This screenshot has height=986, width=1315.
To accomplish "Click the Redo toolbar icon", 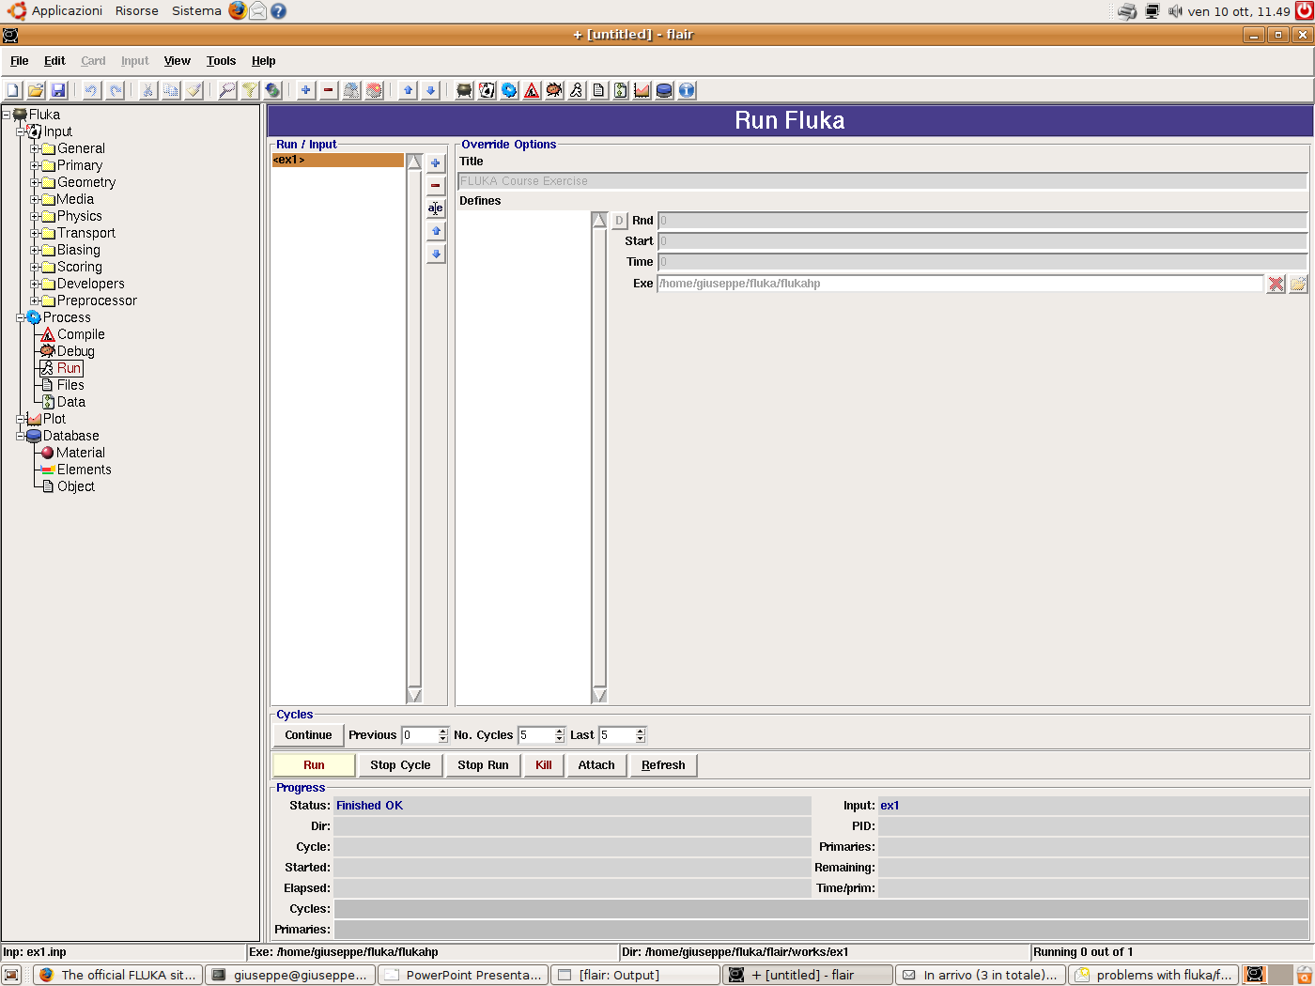I will point(115,90).
